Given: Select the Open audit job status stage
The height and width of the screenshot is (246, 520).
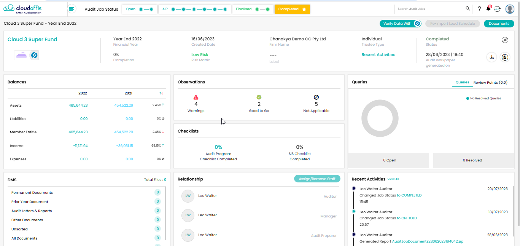Looking at the screenshot, I should coord(139,9).
